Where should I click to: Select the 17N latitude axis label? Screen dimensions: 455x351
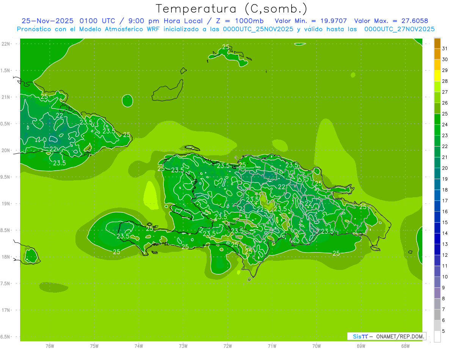point(7,310)
